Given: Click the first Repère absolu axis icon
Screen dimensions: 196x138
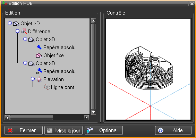Looking at the screenshot, I should click(39, 47).
